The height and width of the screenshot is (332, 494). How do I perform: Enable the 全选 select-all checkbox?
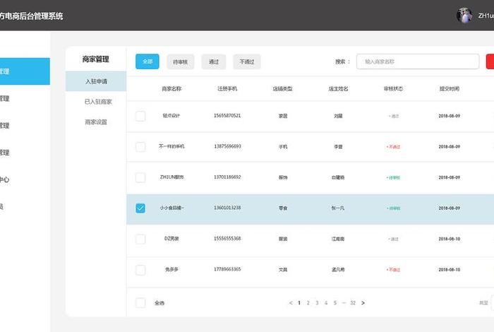click(x=140, y=303)
